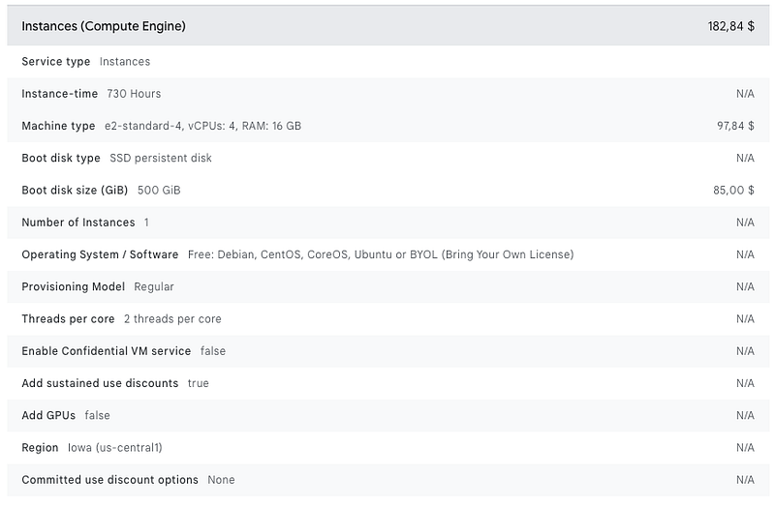The width and height of the screenshot is (775, 506).
Task: Click the Service type Instances row
Action: tap(388, 62)
